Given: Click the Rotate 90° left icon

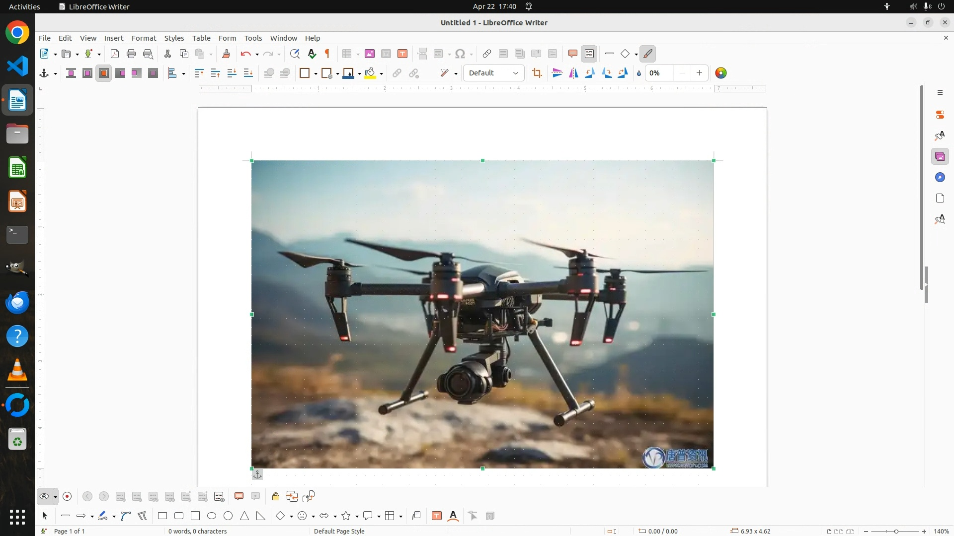Looking at the screenshot, I should 590,73.
